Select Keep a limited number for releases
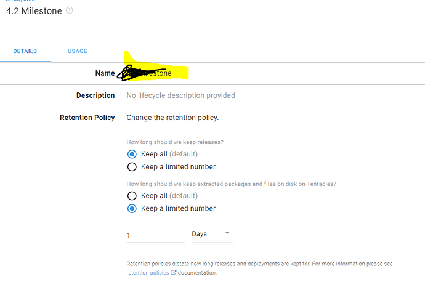 (x=132, y=167)
